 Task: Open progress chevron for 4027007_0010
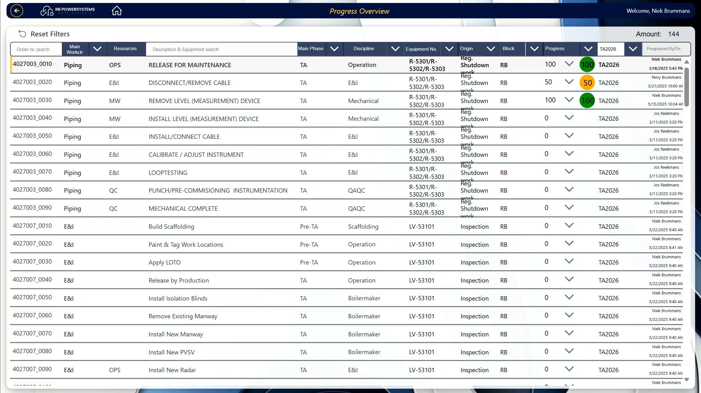tap(569, 225)
